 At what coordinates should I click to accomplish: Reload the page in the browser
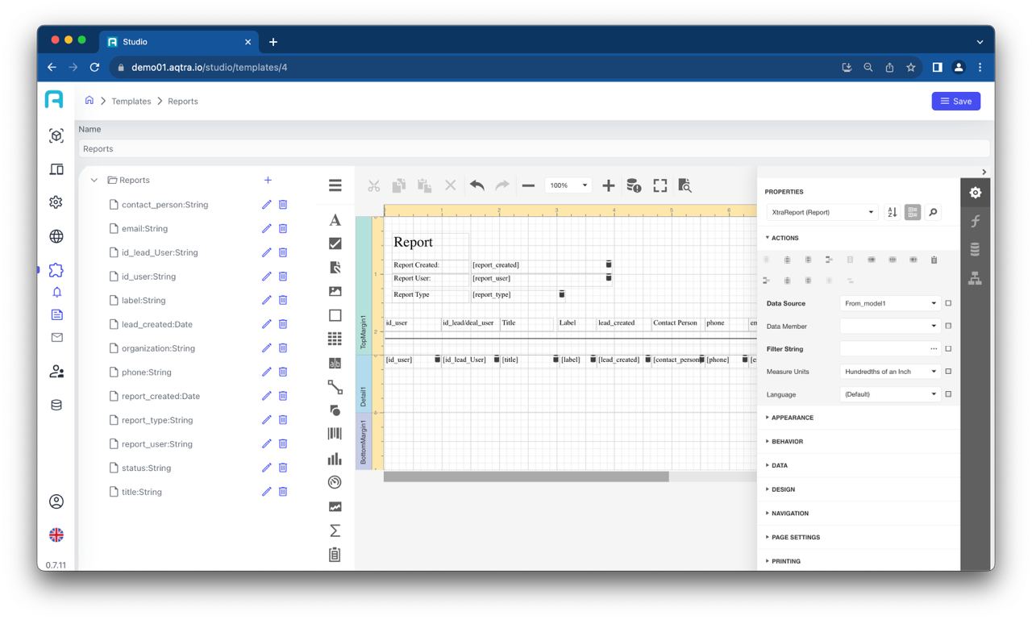coord(94,68)
